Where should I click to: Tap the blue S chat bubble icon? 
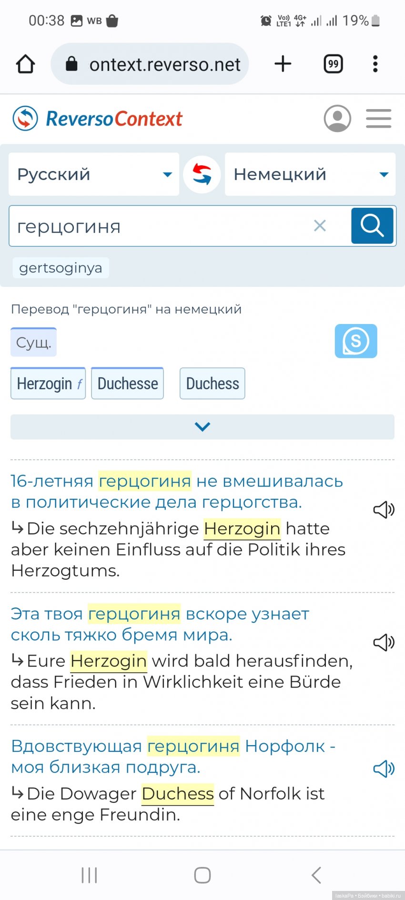(x=356, y=341)
